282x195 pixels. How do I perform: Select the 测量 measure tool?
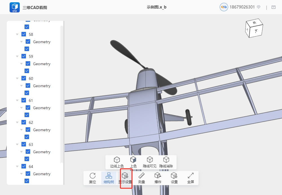tap(142, 178)
